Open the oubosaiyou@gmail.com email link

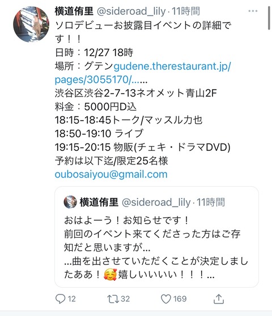pos(111,174)
